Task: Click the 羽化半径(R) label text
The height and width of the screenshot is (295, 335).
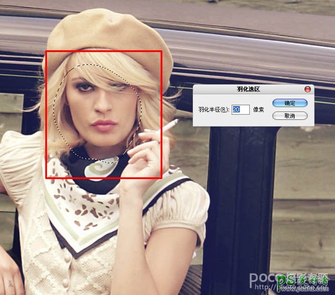Action: point(213,110)
